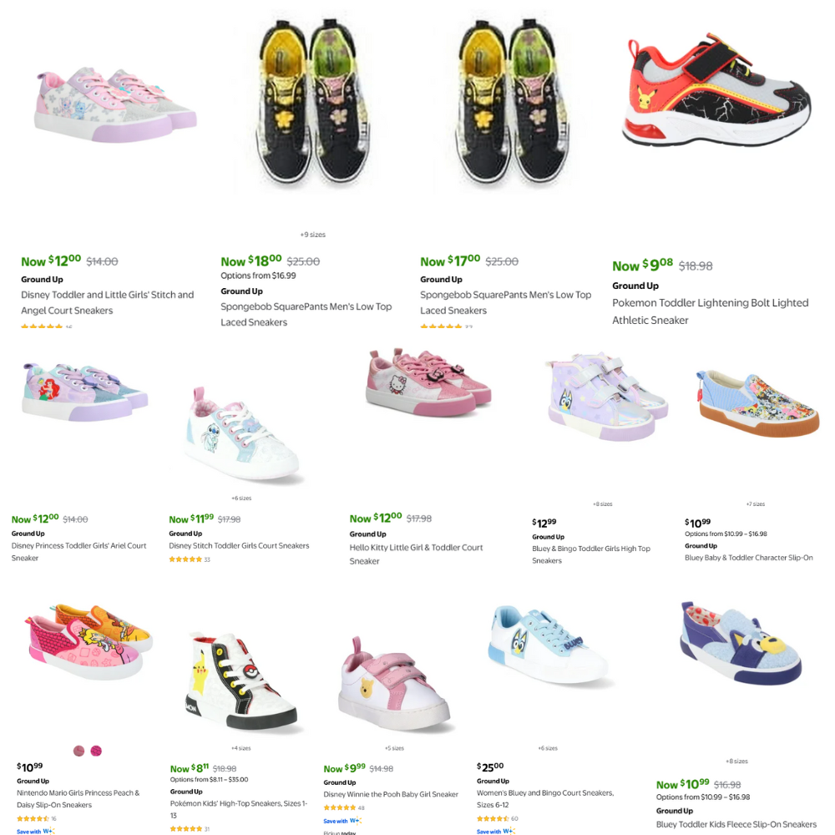Click the +7 sizes label under Bluey Character Slip-On
The image size is (835, 835).
[755, 504]
